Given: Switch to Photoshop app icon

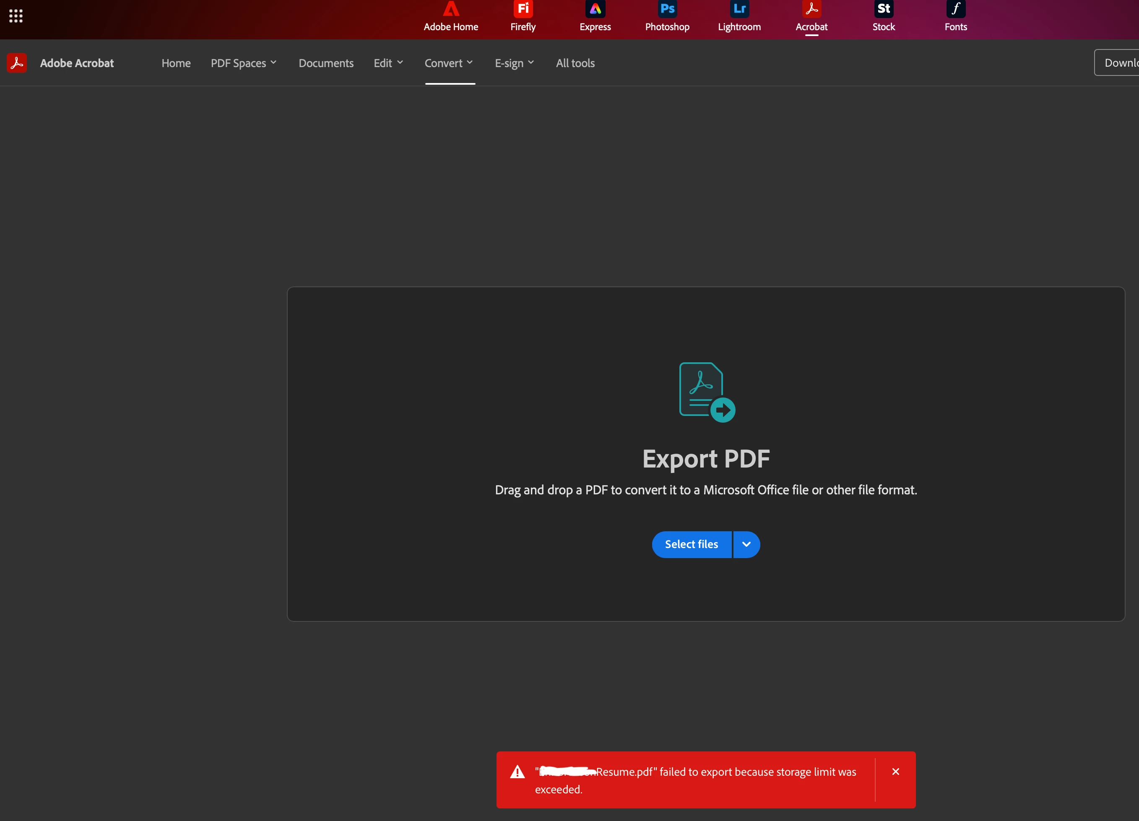Looking at the screenshot, I should pos(667,16).
